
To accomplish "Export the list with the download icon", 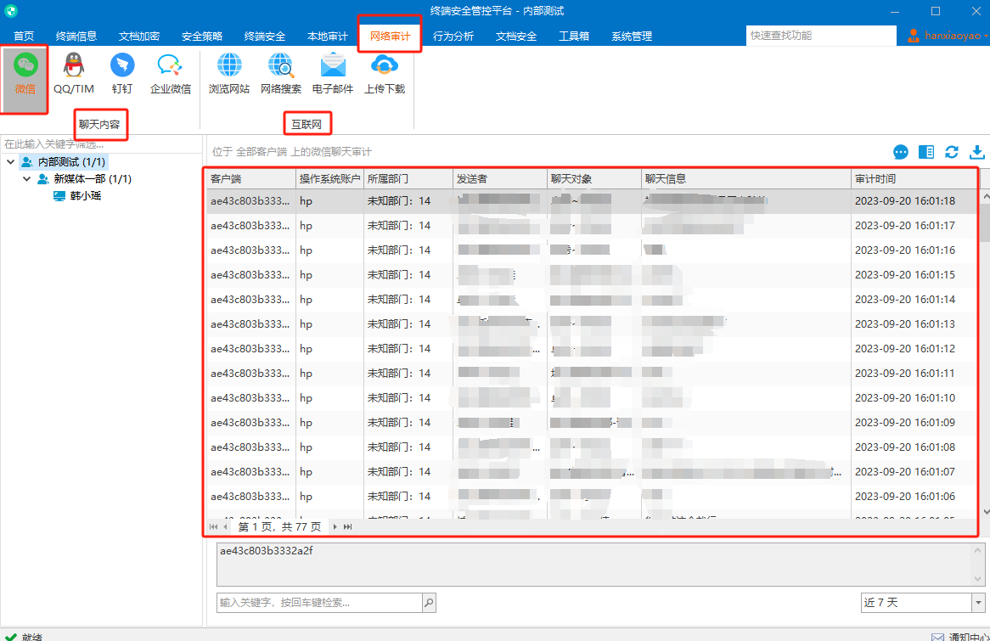I will point(976,152).
